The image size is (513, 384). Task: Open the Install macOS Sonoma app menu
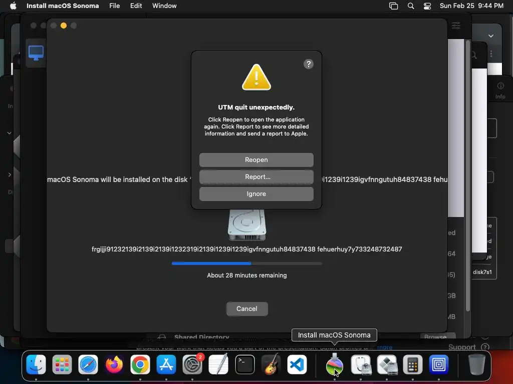[x=63, y=5]
